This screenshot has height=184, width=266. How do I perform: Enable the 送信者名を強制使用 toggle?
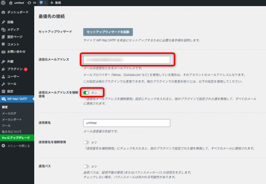[86, 142]
